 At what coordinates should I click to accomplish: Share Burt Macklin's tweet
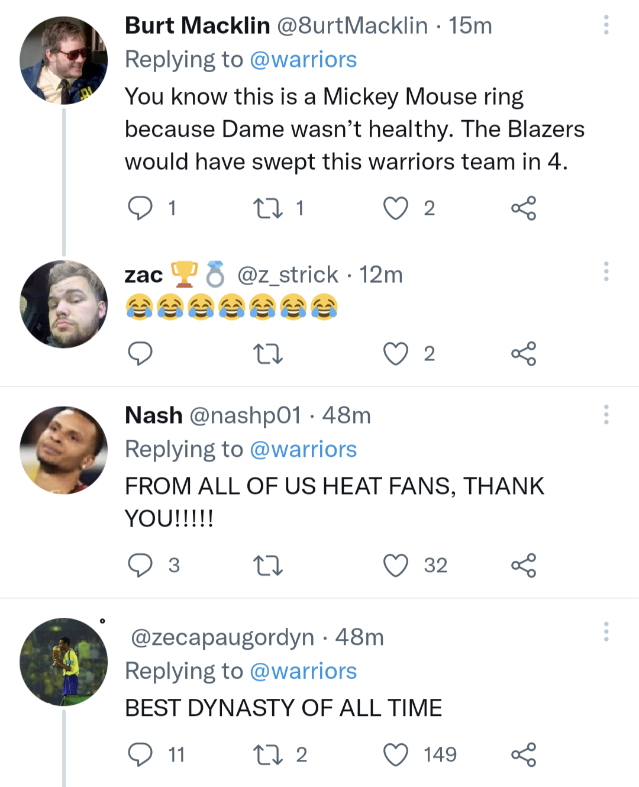(523, 208)
